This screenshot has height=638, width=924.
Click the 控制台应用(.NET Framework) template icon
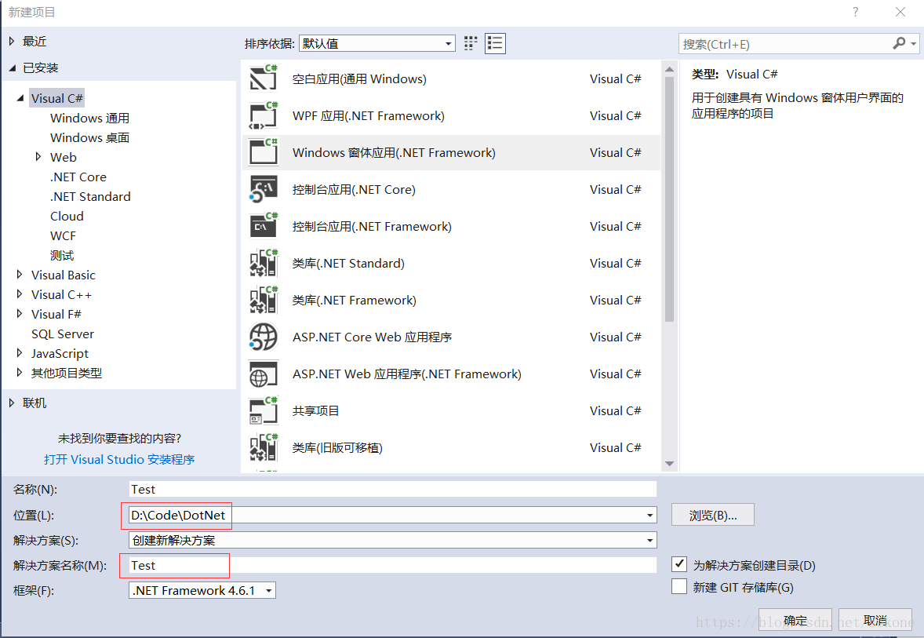pyautogui.click(x=263, y=227)
